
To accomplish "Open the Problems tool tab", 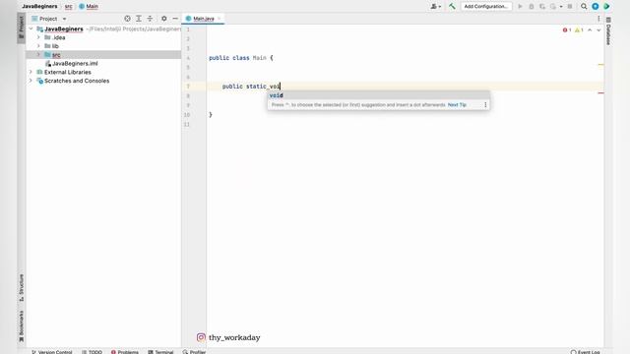I will coord(125,352).
